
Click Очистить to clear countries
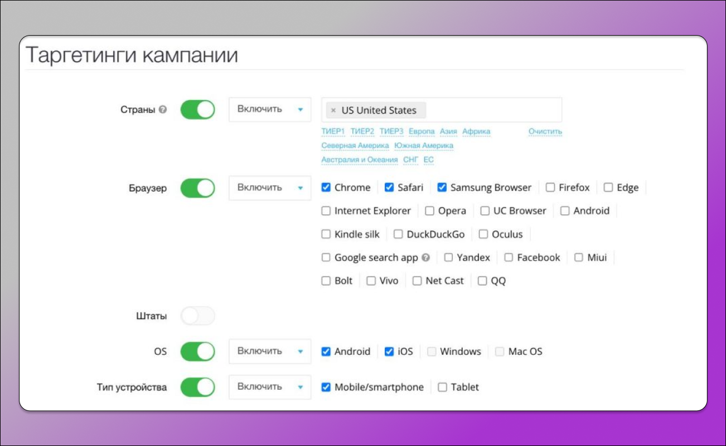(545, 131)
